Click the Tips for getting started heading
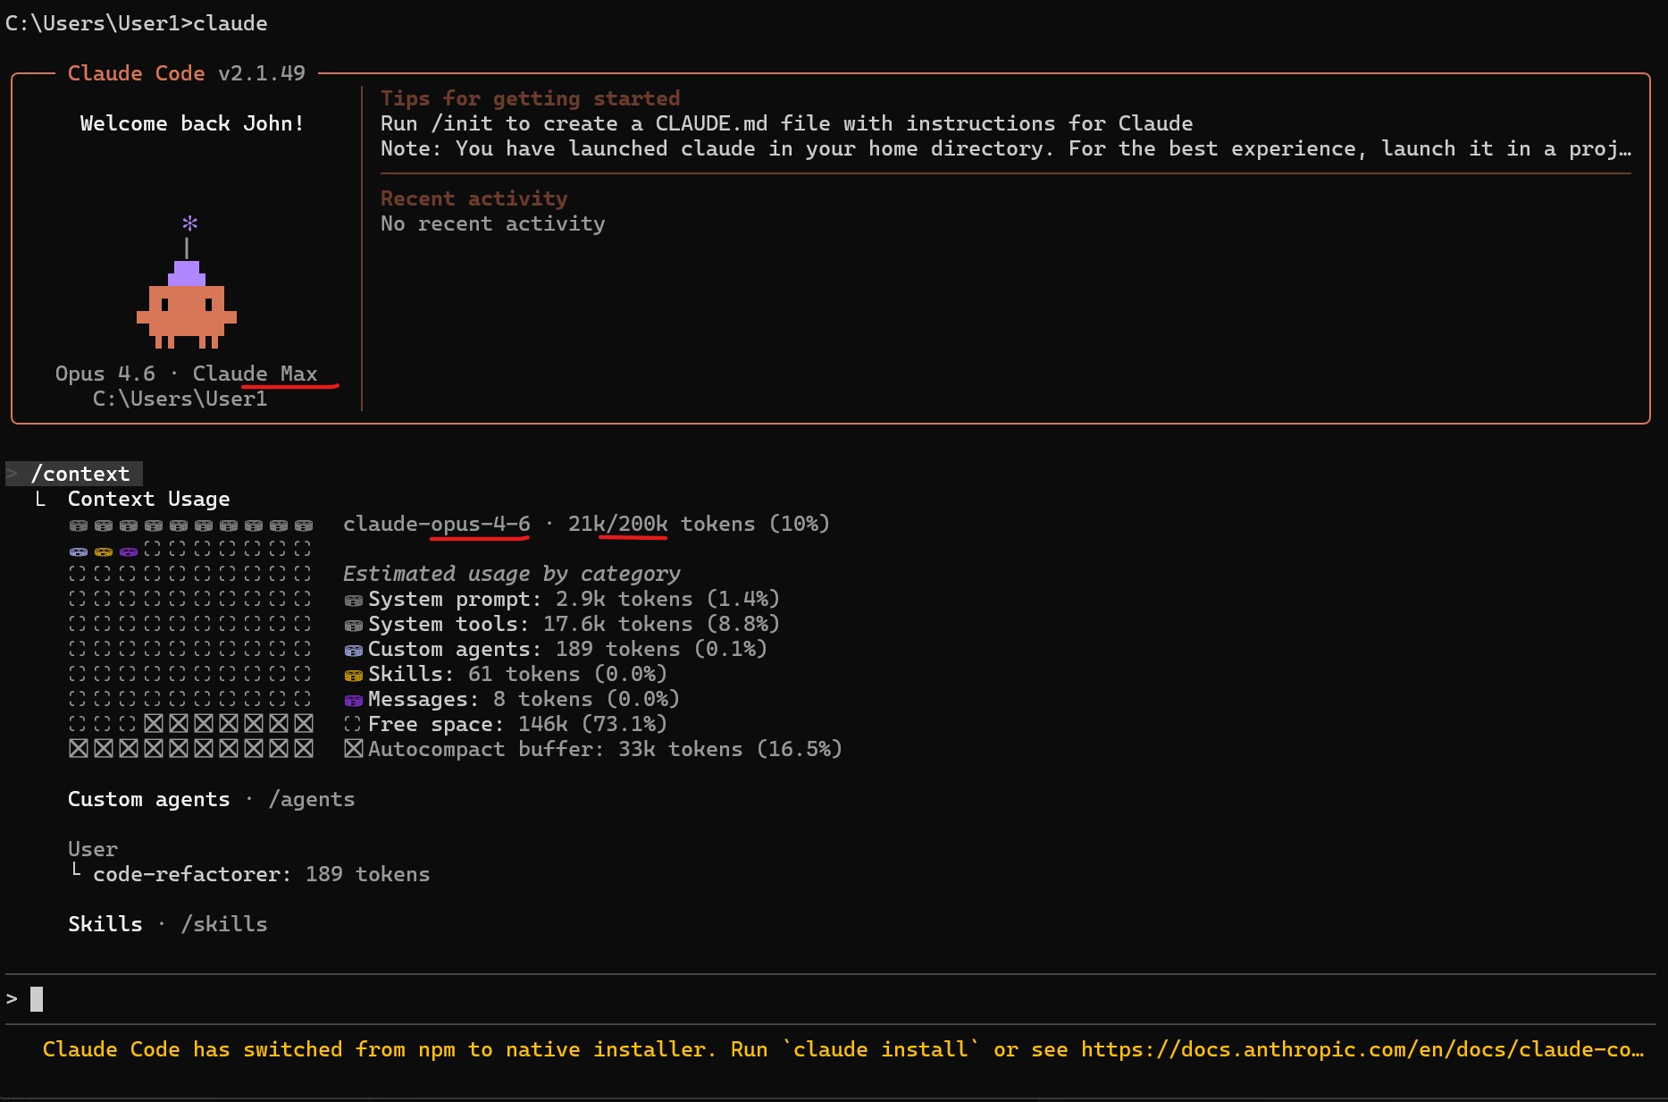The image size is (1668, 1102). pos(530,98)
